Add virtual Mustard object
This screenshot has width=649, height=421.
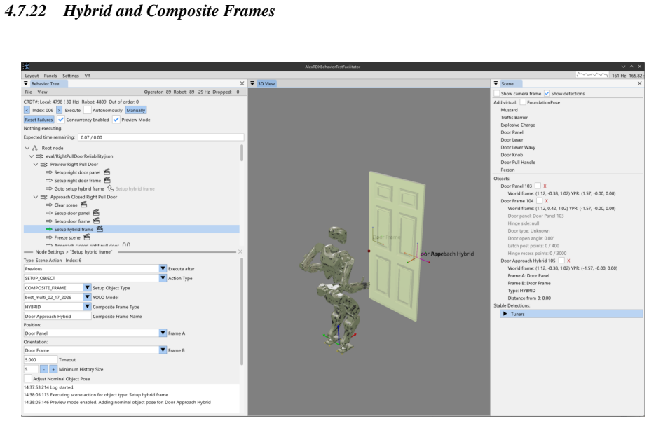pos(509,110)
